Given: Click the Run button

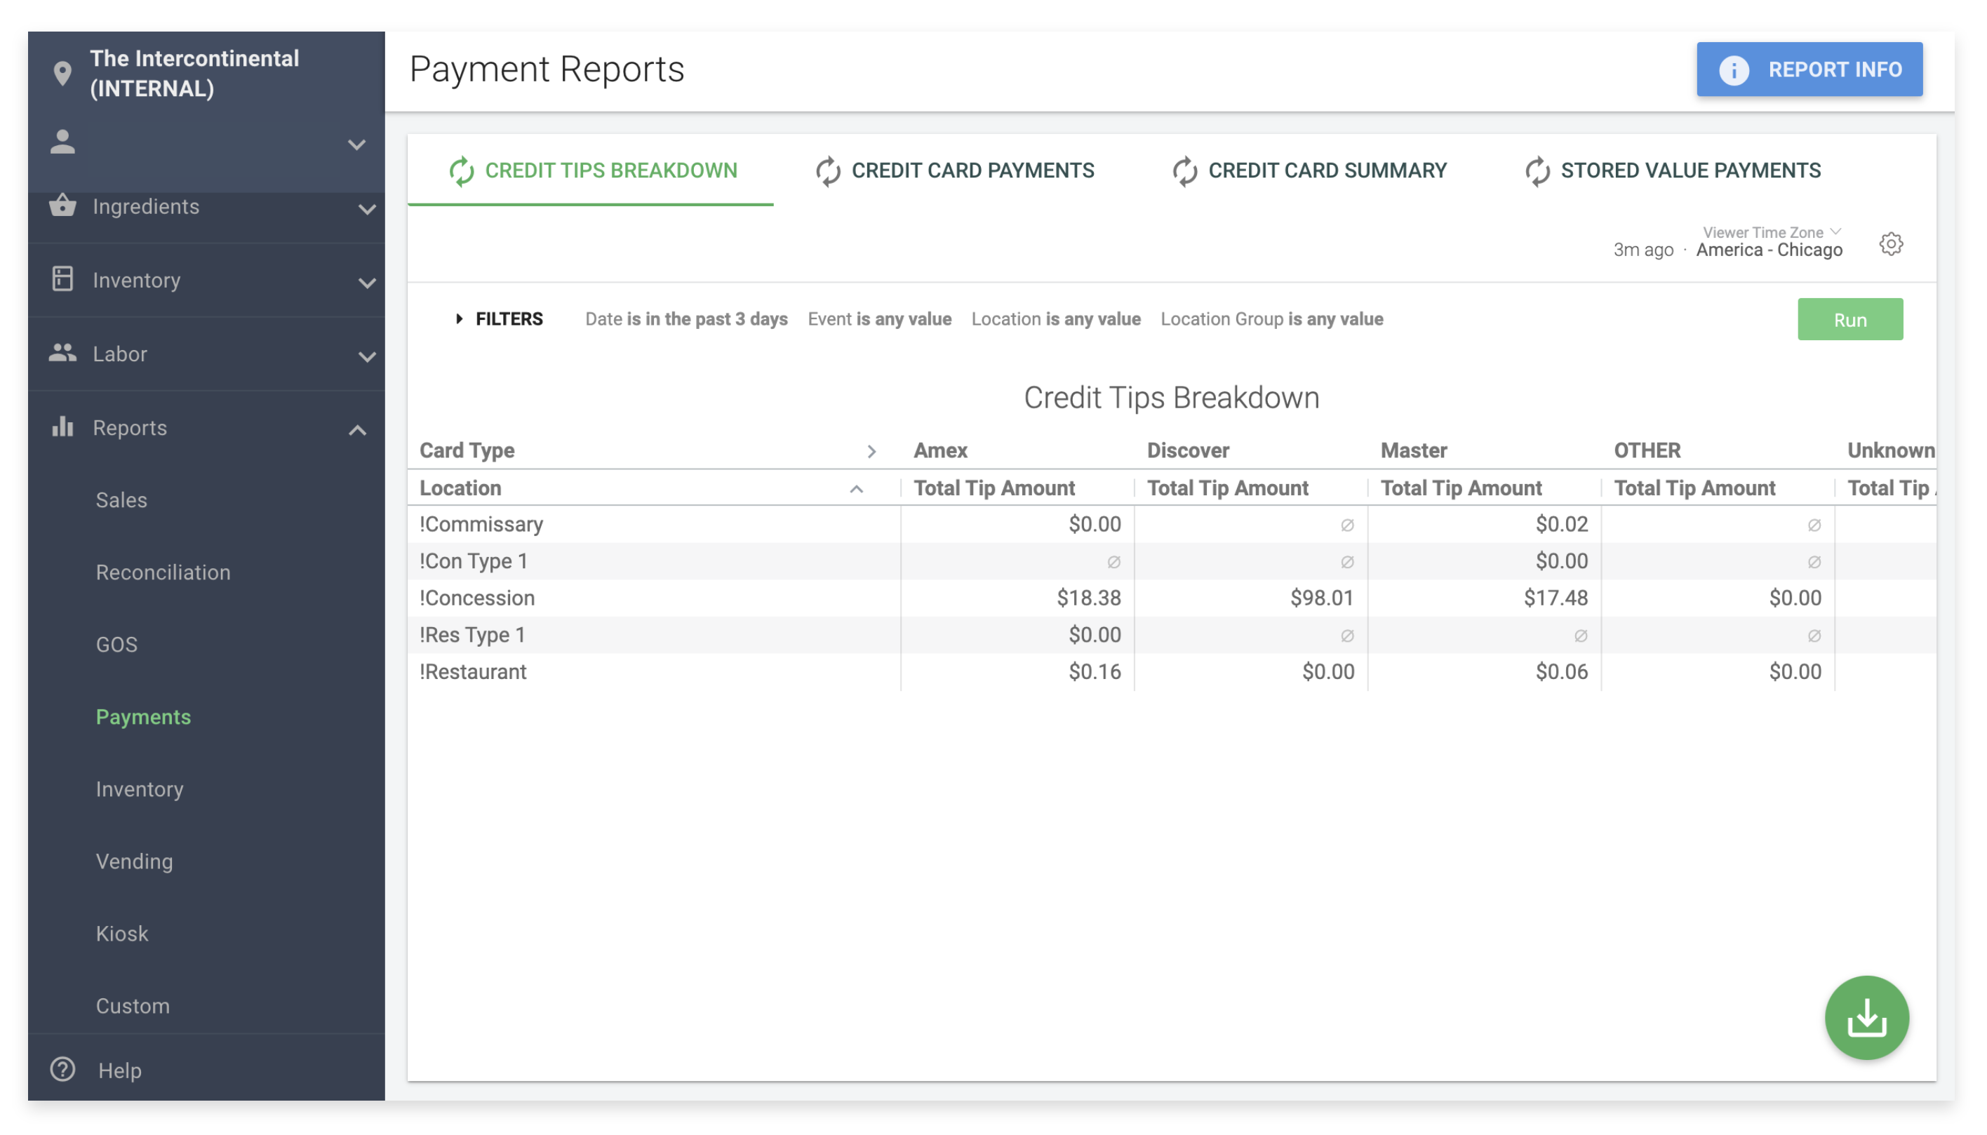Looking at the screenshot, I should coord(1851,320).
